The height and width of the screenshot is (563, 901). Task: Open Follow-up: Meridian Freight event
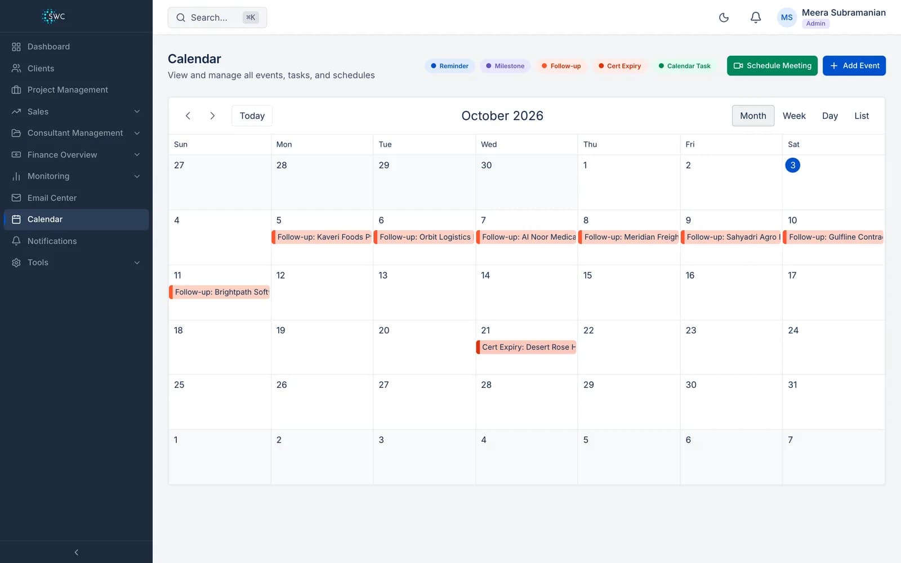tap(629, 237)
